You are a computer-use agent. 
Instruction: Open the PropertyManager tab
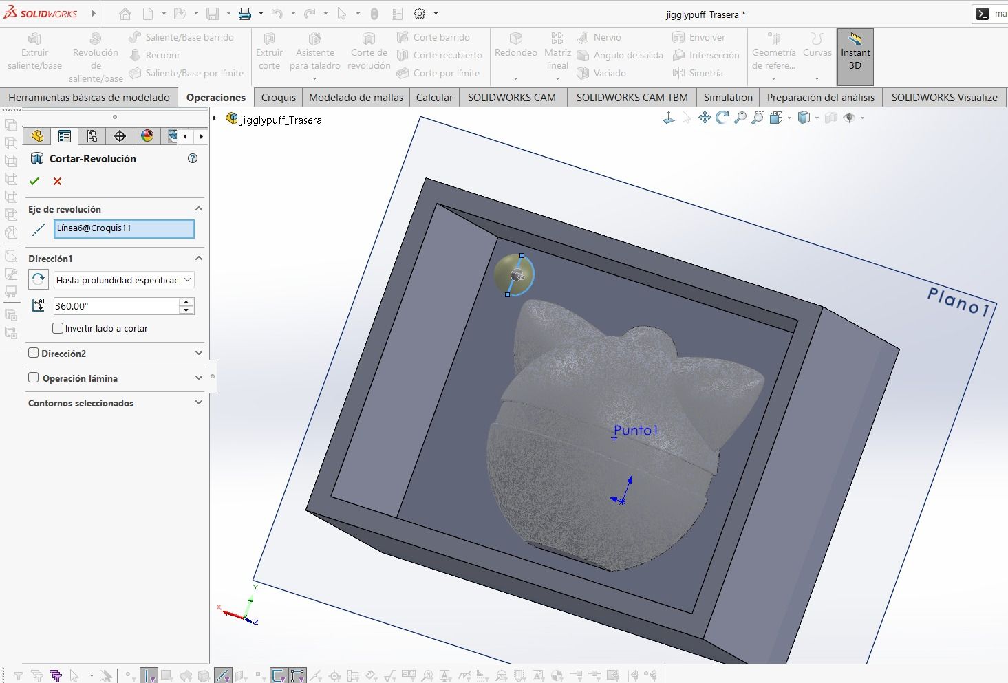coord(65,136)
